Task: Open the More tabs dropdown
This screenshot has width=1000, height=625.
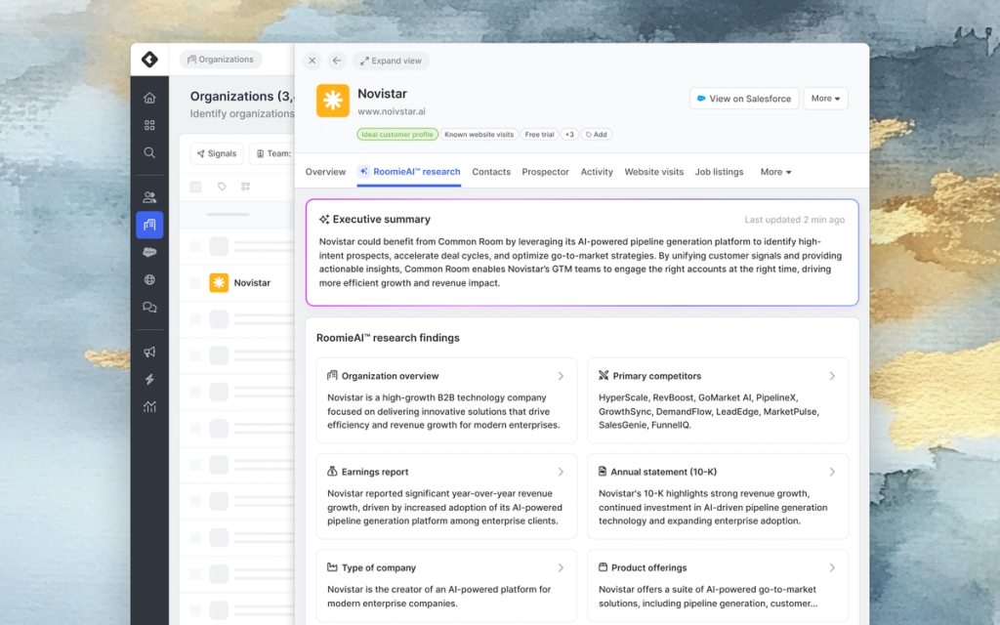Action: (x=775, y=172)
